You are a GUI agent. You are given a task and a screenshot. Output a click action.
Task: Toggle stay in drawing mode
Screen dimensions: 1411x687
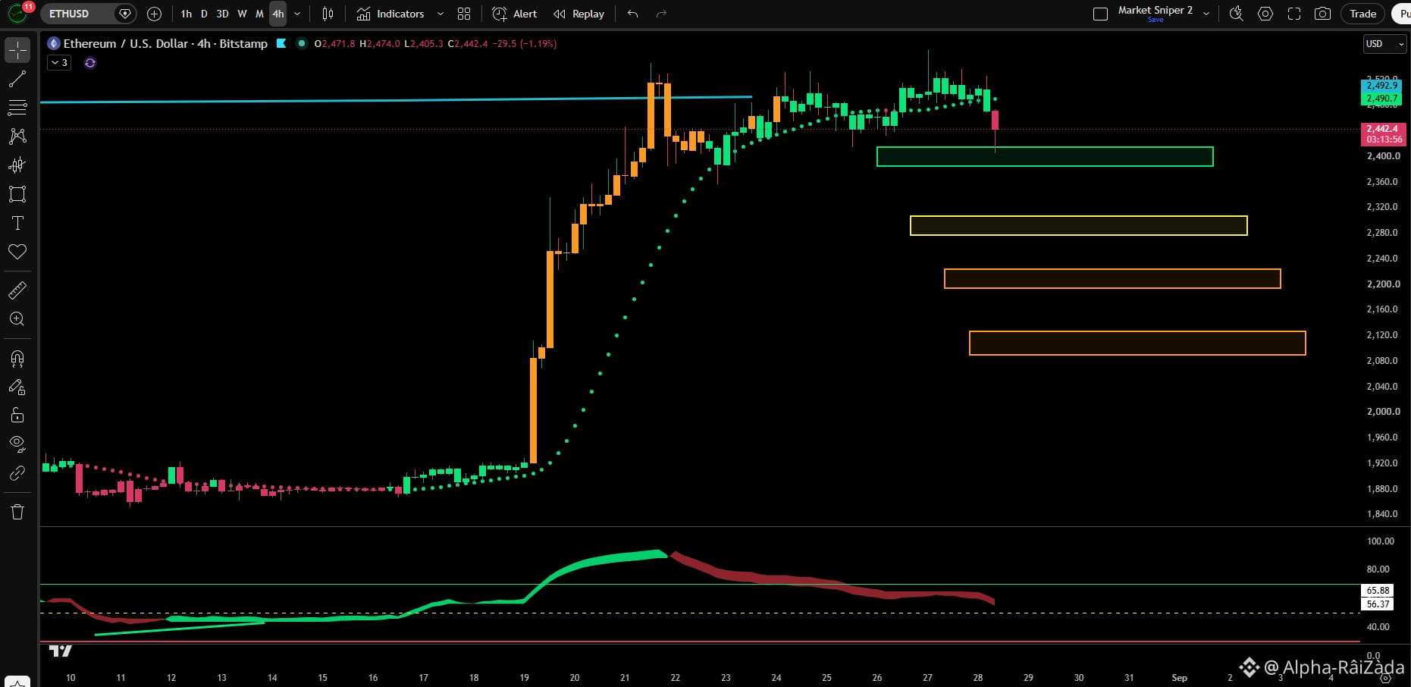17,387
